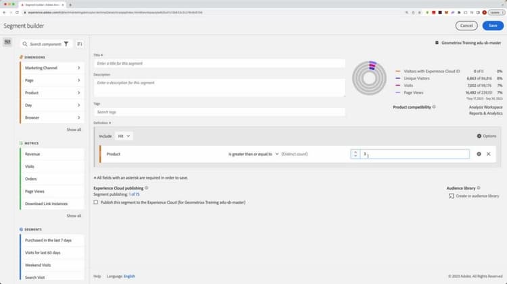
Task: Open a new browser tab
Action: [70, 5]
